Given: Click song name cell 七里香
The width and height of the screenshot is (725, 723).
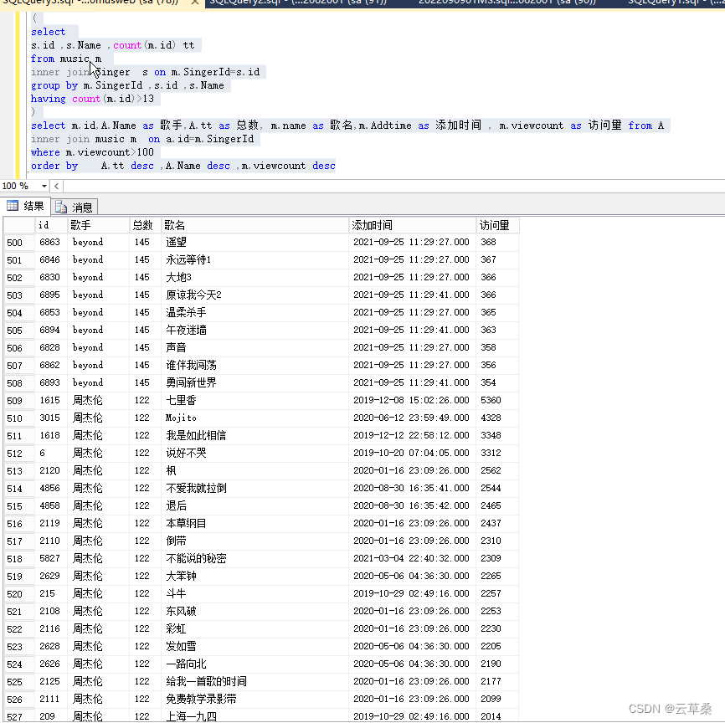Looking at the screenshot, I should (255, 400).
